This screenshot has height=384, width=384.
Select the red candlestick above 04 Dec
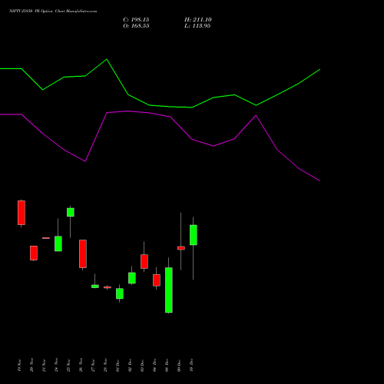[x=157, y=280]
